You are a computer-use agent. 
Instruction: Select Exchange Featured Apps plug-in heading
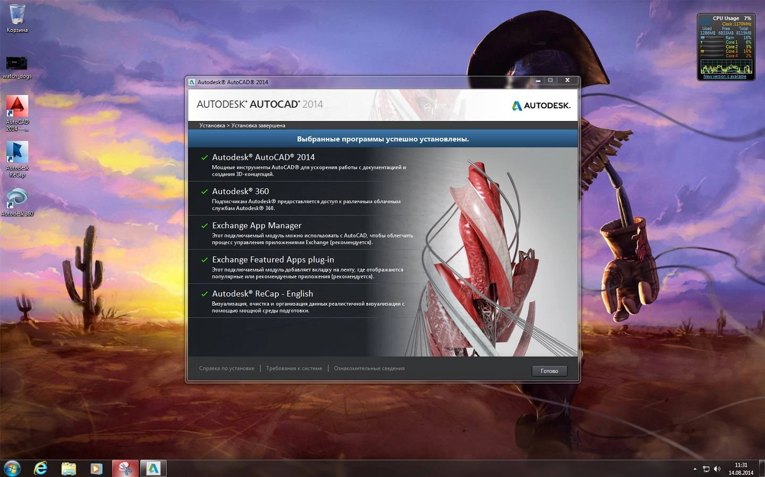point(273,259)
